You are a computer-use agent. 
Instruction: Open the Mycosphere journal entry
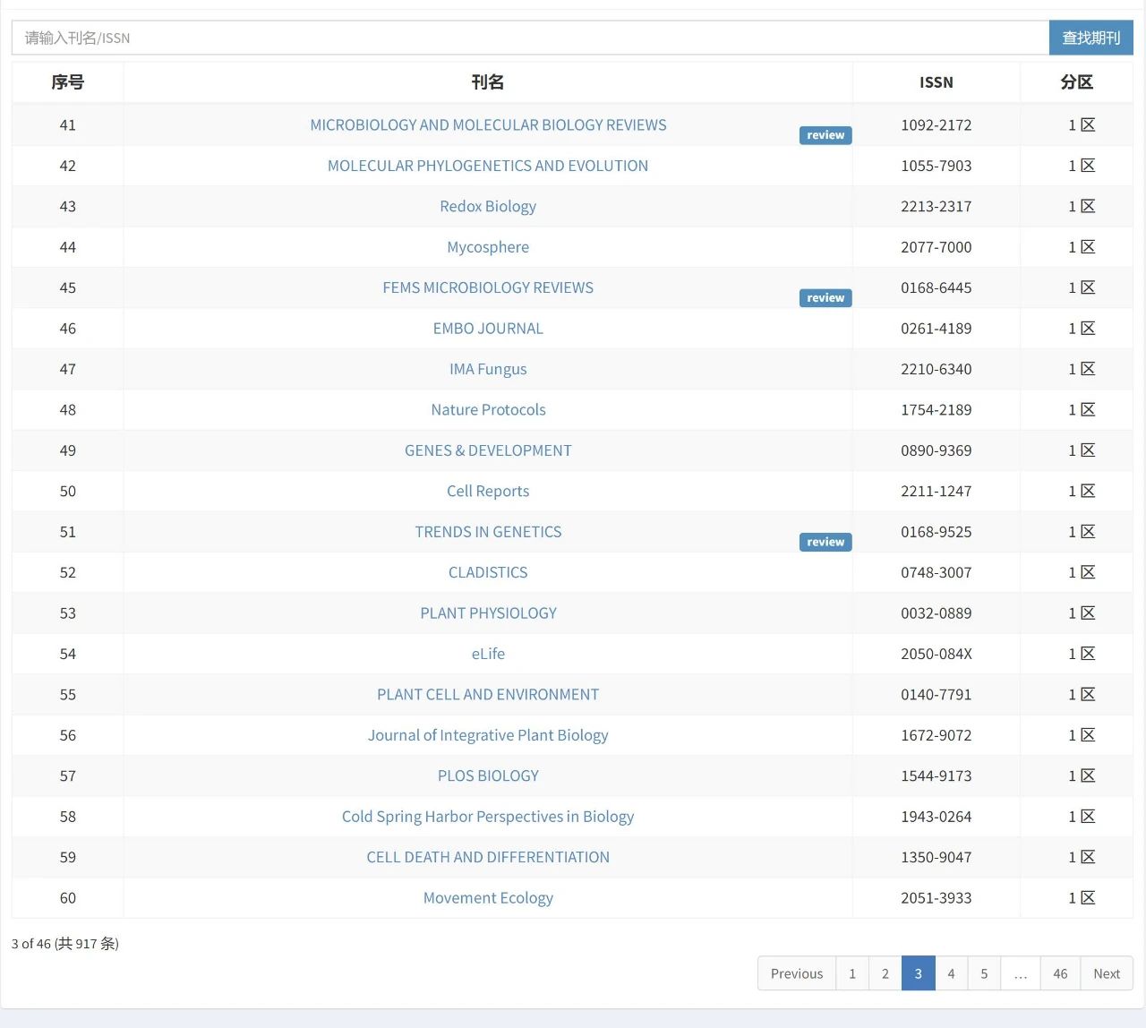(x=488, y=247)
